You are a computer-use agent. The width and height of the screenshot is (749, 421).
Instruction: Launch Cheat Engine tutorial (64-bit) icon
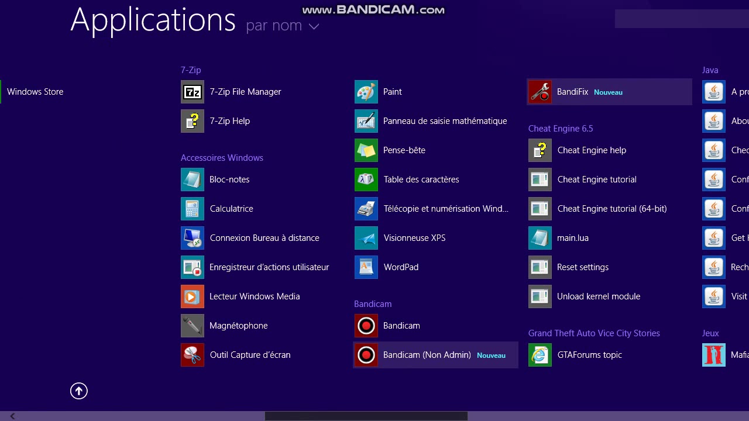(x=540, y=209)
